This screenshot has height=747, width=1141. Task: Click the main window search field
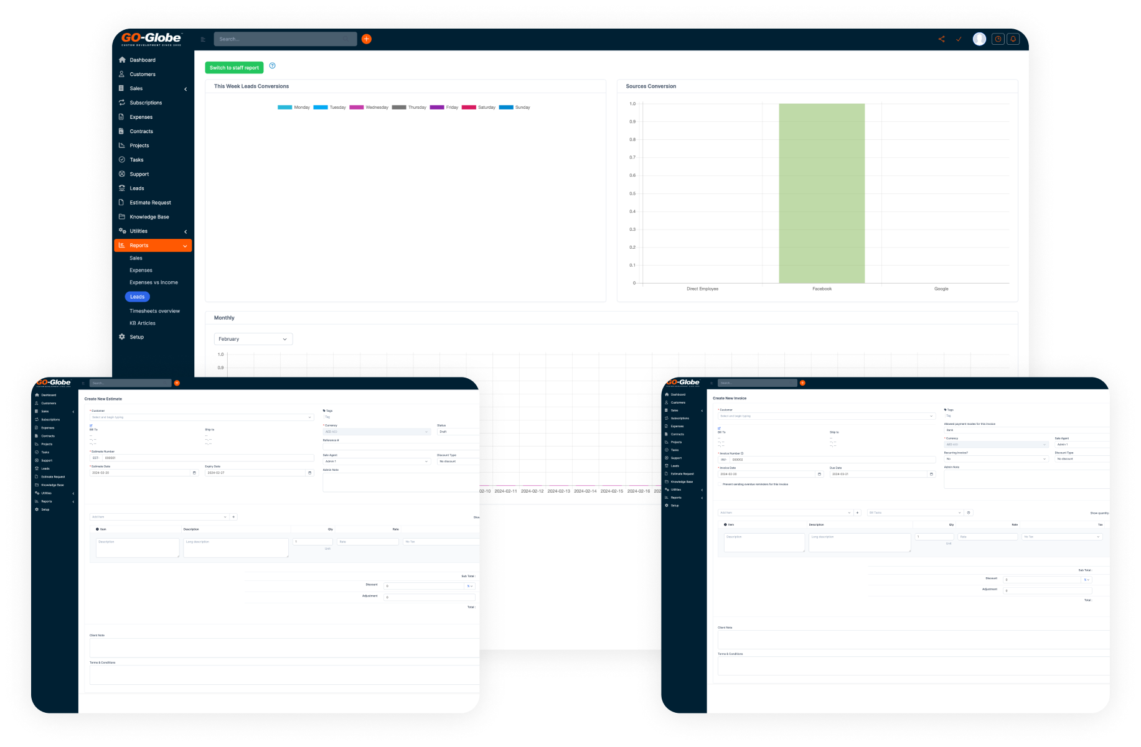280,39
